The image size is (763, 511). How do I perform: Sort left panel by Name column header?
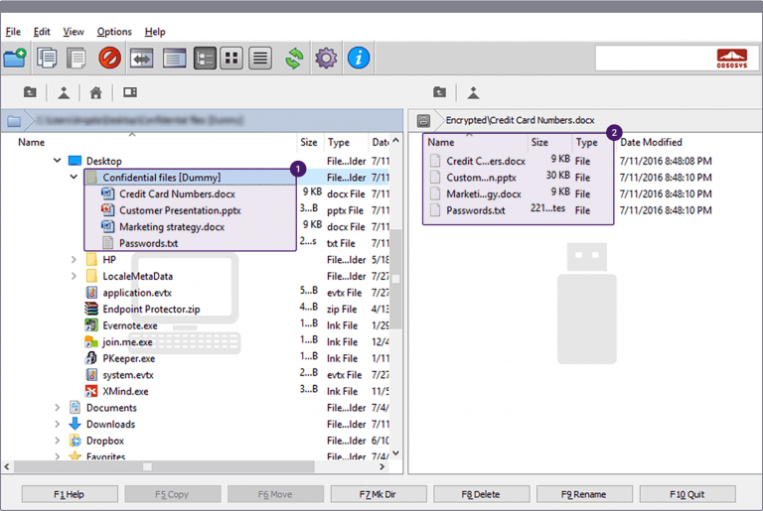click(x=32, y=143)
